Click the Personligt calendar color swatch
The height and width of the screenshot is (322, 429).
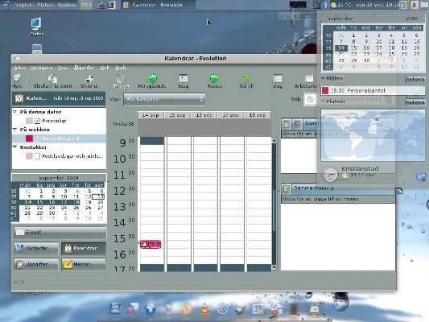[29, 121]
